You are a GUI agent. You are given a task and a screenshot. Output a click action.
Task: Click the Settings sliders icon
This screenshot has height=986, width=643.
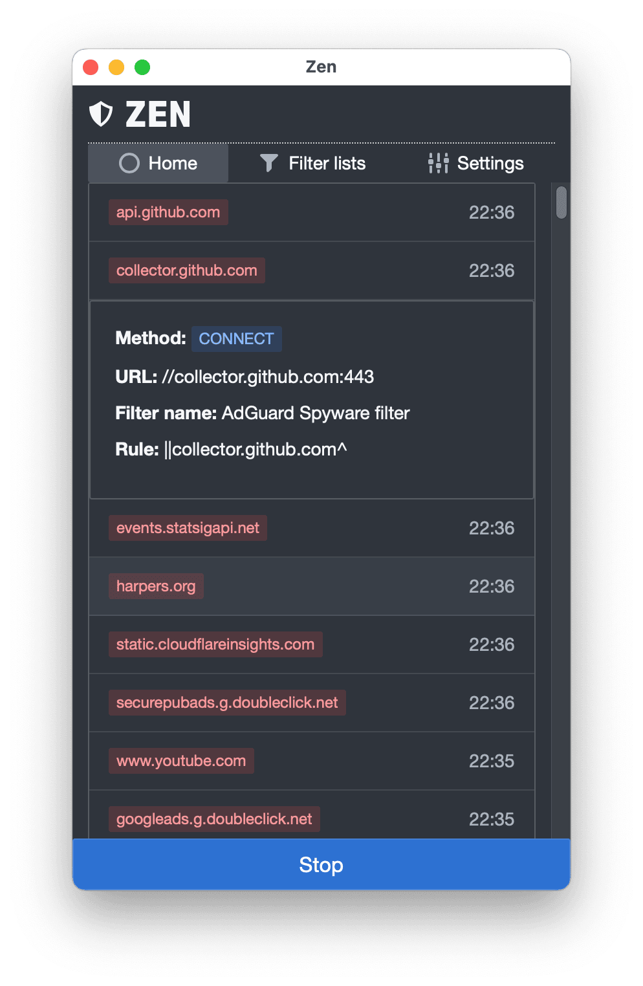[x=438, y=163]
